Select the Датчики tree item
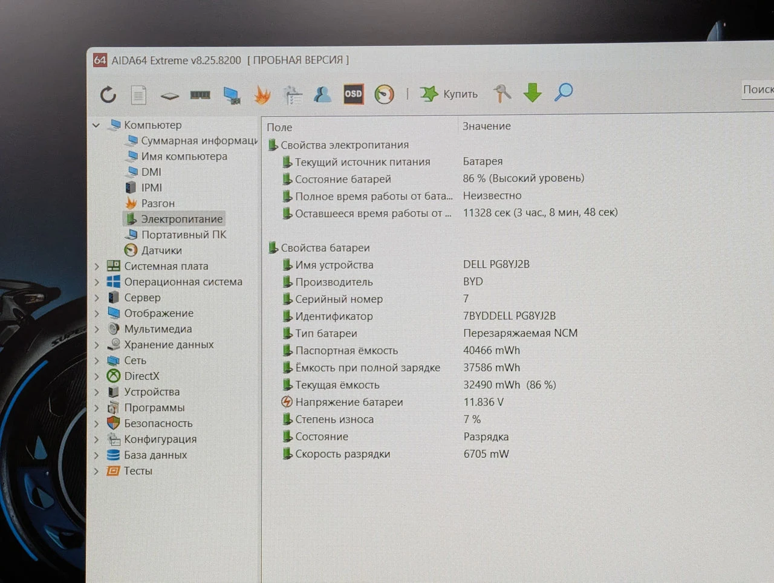This screenshot has height=583, width=774. coord(153,250)
